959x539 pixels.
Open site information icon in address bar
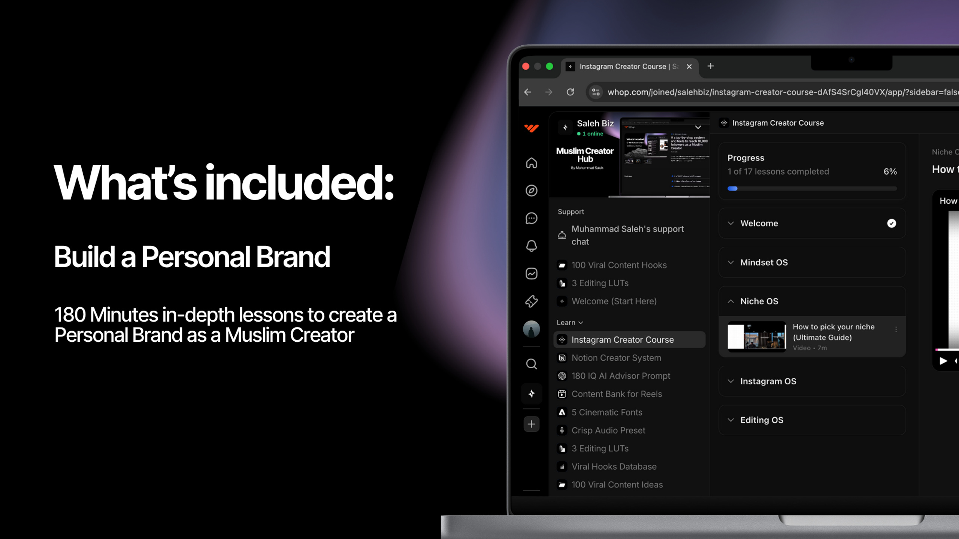(596, 92)
